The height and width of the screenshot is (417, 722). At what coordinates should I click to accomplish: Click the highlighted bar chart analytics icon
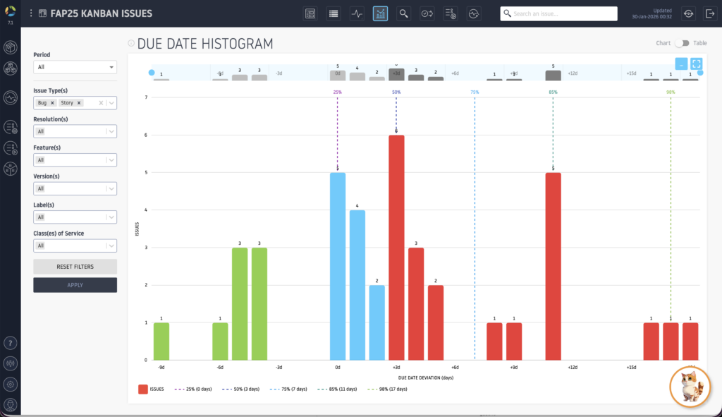380,13
